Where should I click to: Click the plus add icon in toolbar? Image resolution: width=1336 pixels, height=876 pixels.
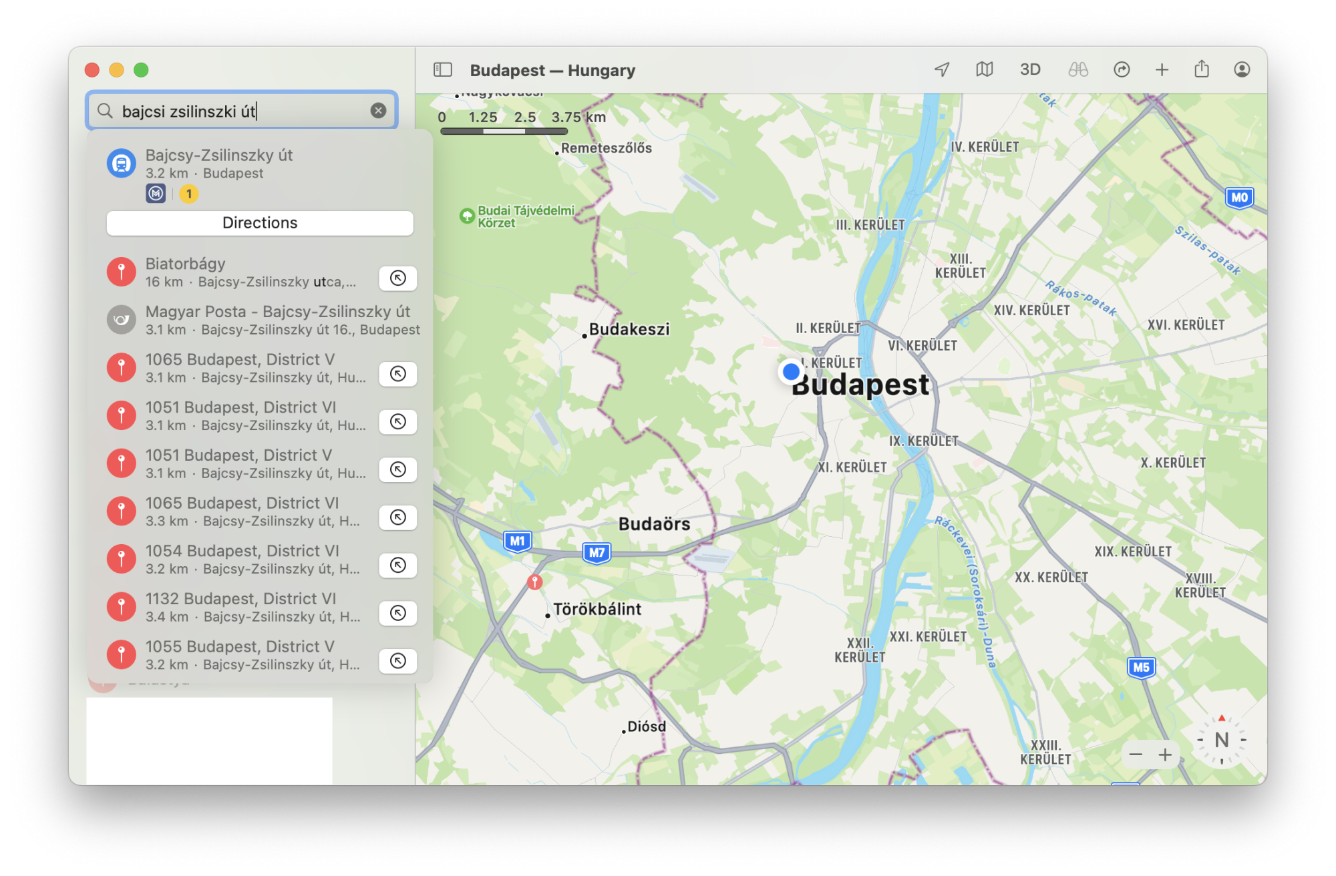1162,69
